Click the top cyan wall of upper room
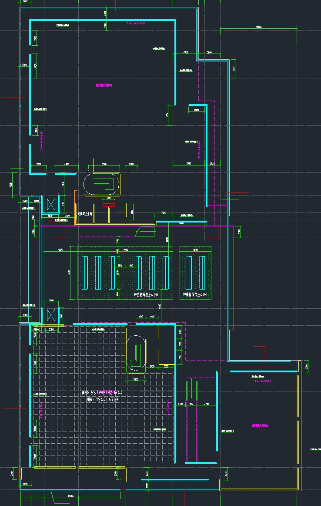Screen dimensions: 321x506 (102, 20)
